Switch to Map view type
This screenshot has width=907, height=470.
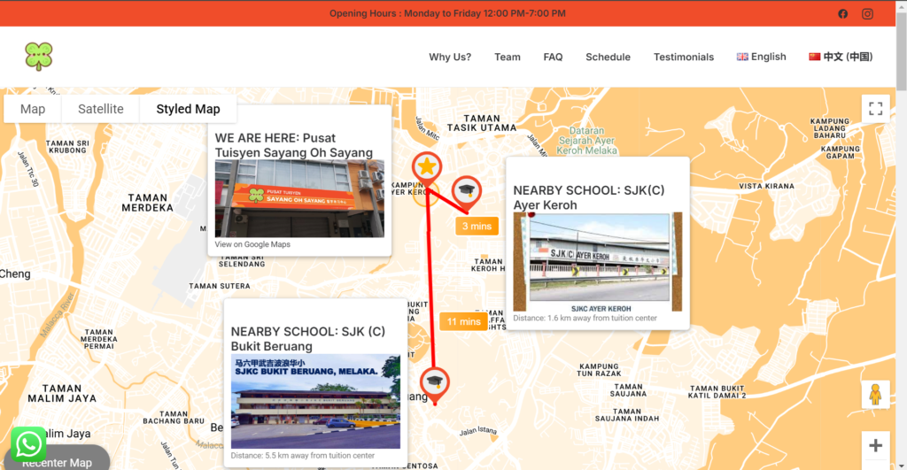[33, 109]
